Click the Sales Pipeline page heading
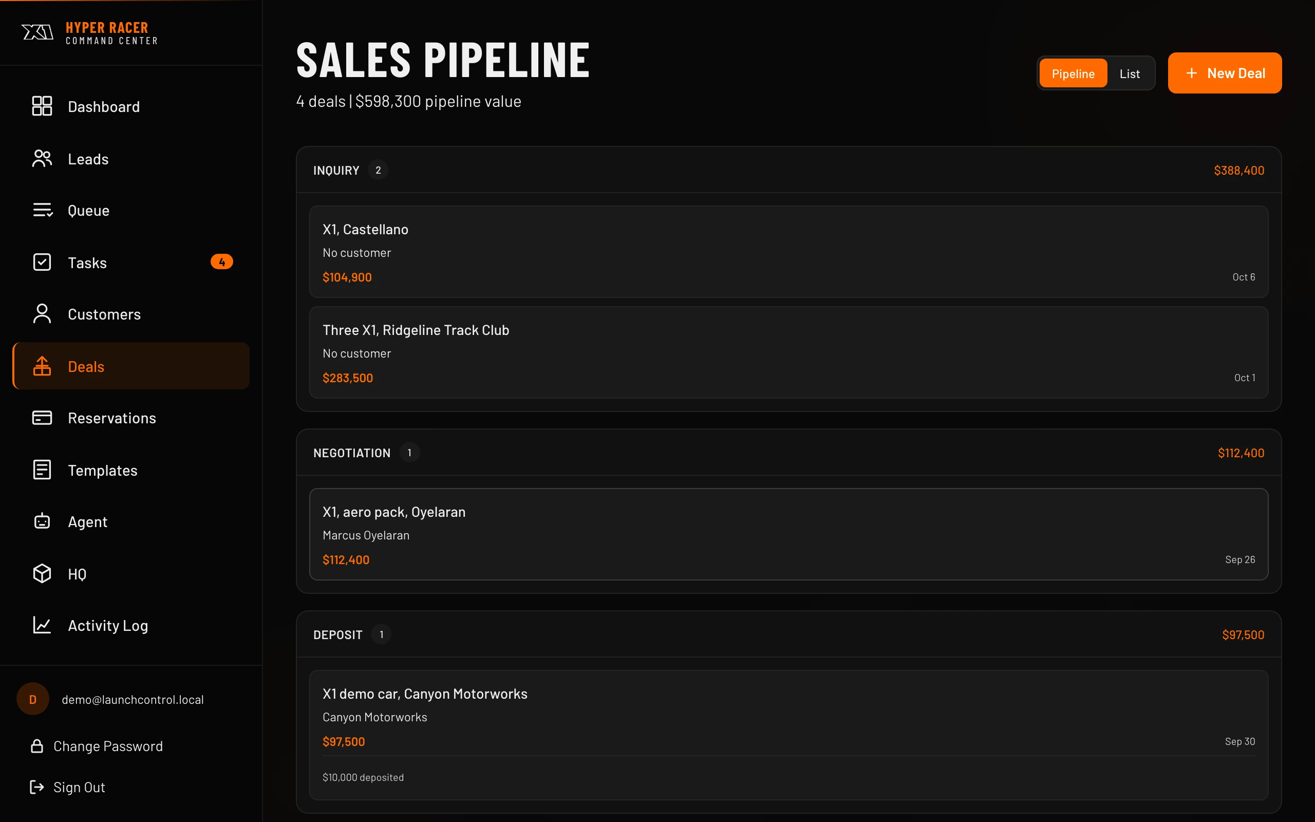The image size is (1315, 822). coord(443,60)
